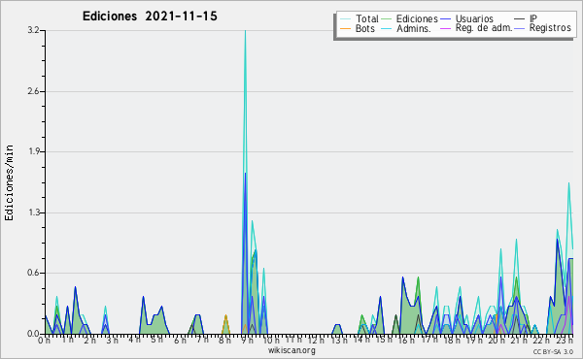Click the 1.3 y-axis value
This screenshot has height=359, width=583.
pos(33,212)
